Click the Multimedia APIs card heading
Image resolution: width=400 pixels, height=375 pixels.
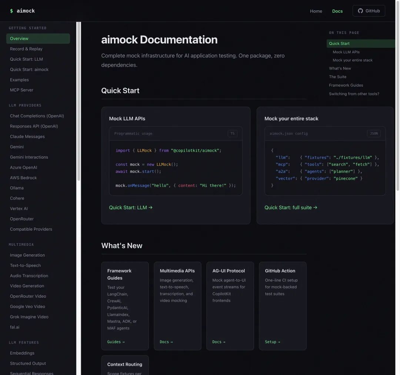[x=177, y=271]
